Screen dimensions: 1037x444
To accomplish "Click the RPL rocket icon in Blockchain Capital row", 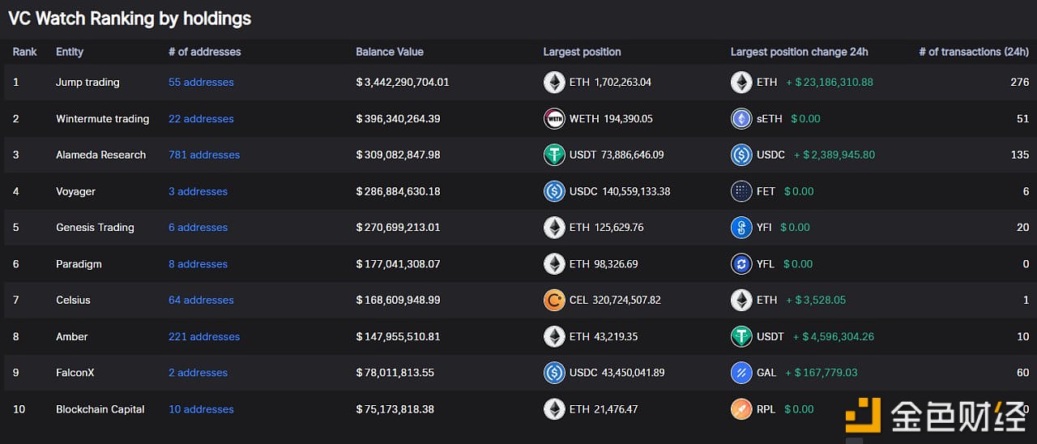I will coord(741,409).
